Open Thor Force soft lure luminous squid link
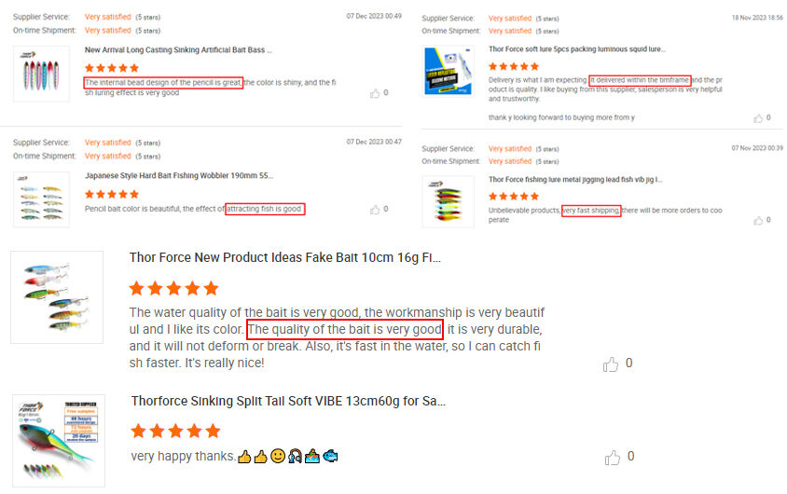Image resolution: width=787 pixels, height=494 pixels. point(577,49)
